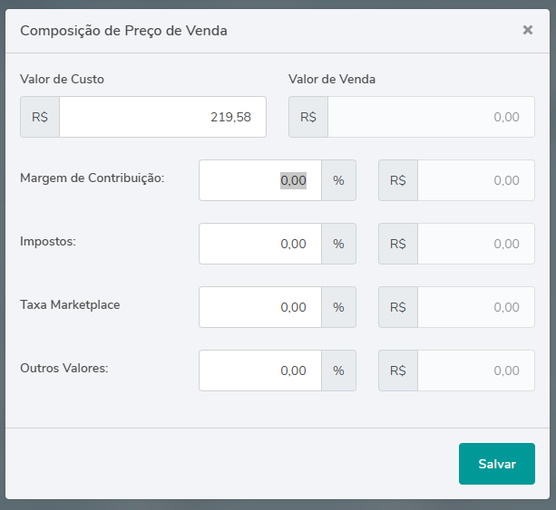556x510 pixels.
Task: Click the % symbol beside Impostos
Action: click(338, 244)
